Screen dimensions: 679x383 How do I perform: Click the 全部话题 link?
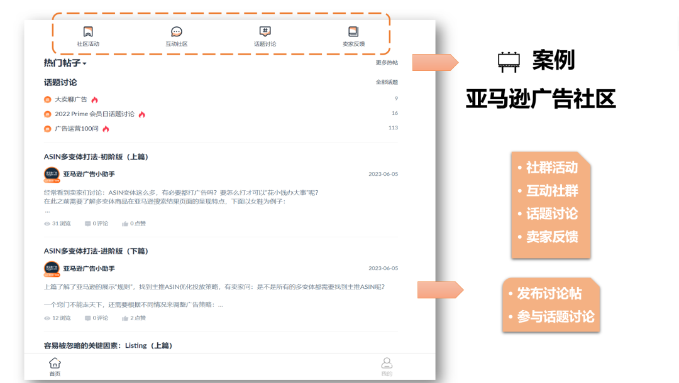(387, 82)
